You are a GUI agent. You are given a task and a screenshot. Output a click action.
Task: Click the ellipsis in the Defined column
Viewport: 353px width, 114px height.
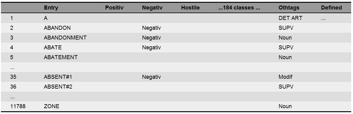coord(323,19)
